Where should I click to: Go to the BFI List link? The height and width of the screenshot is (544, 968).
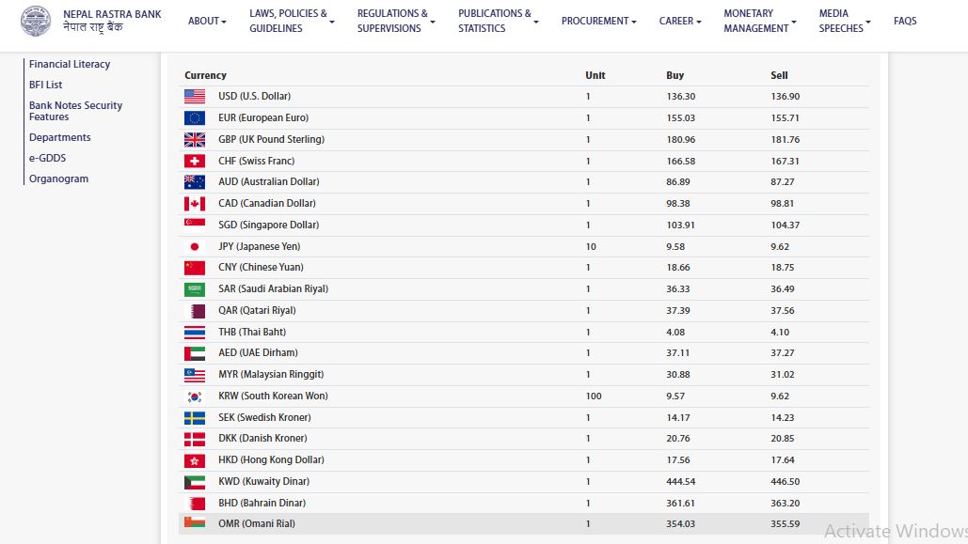tap(46, 85)
